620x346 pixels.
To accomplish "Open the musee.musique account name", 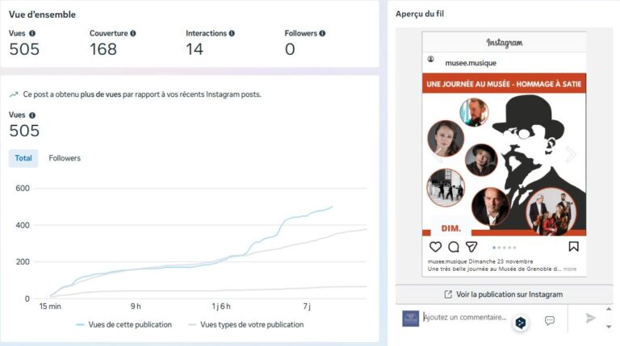I will click(x=471, y=63).
